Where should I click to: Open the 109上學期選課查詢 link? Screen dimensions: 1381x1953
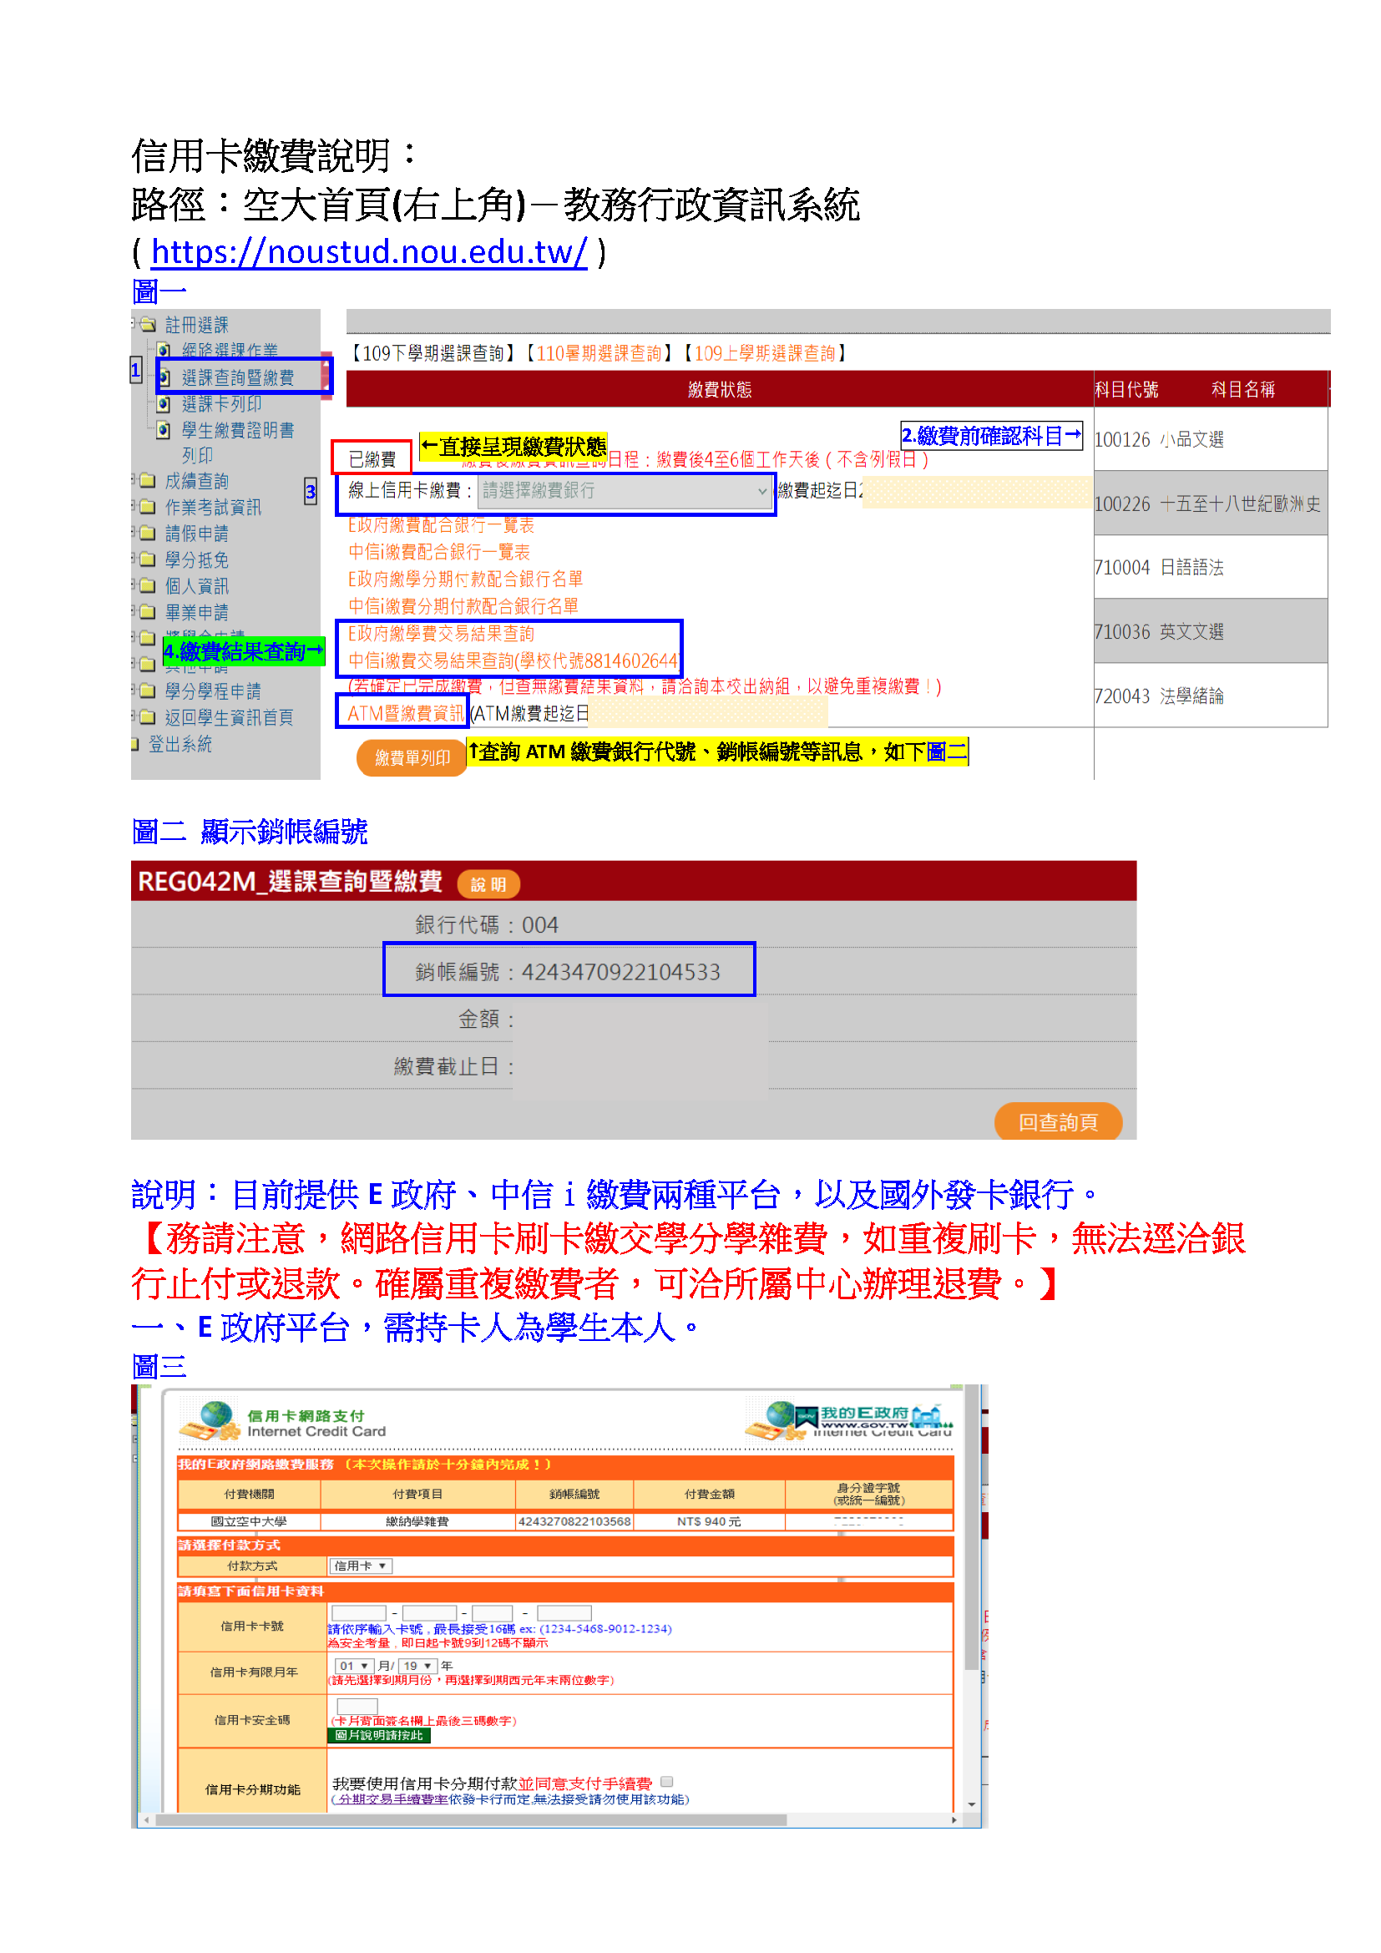click(765, 353)
